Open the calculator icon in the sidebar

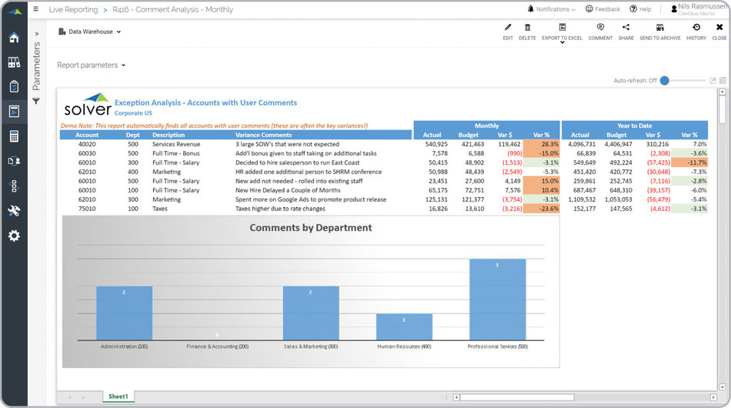14,136
